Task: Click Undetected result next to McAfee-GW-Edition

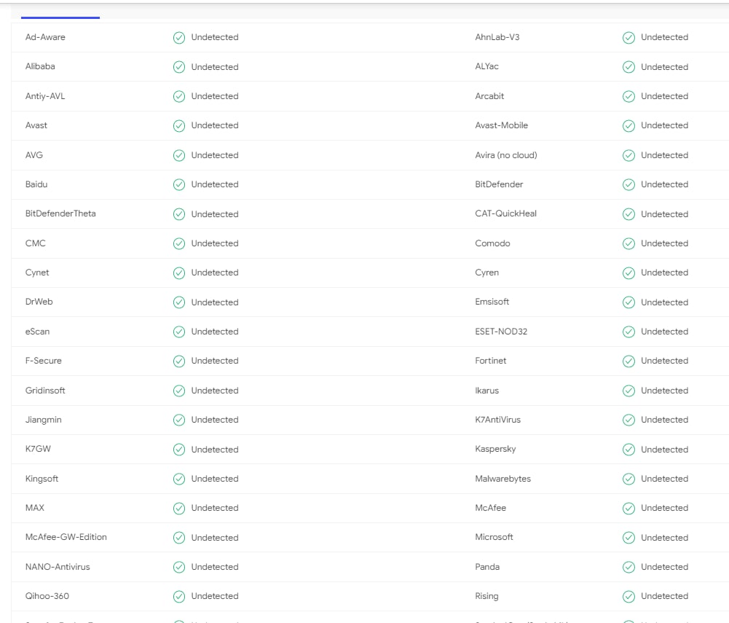Action: point(215,538)
